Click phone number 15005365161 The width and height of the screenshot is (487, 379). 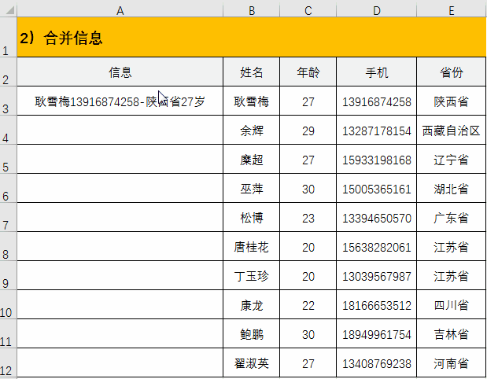[376, 189]
